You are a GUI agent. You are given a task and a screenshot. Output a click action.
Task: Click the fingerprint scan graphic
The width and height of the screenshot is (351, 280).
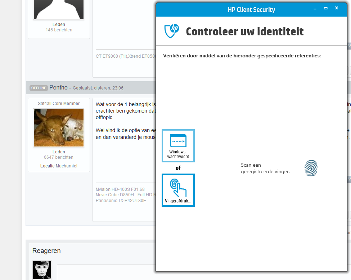(311, 168)
